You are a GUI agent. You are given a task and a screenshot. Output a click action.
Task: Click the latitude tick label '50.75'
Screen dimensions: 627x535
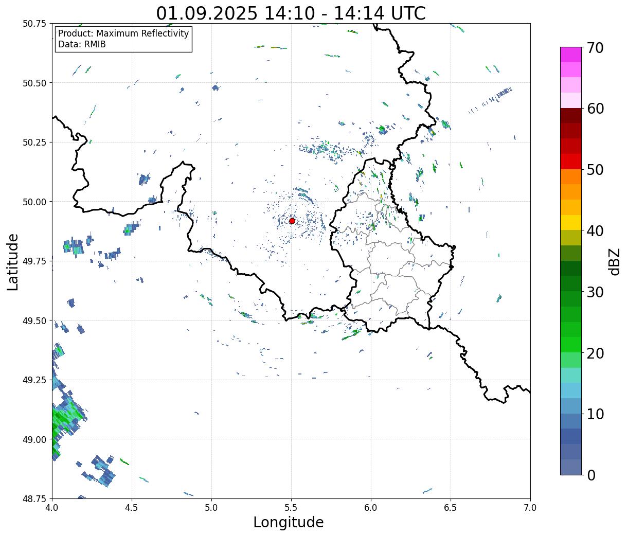click(34, 24)
